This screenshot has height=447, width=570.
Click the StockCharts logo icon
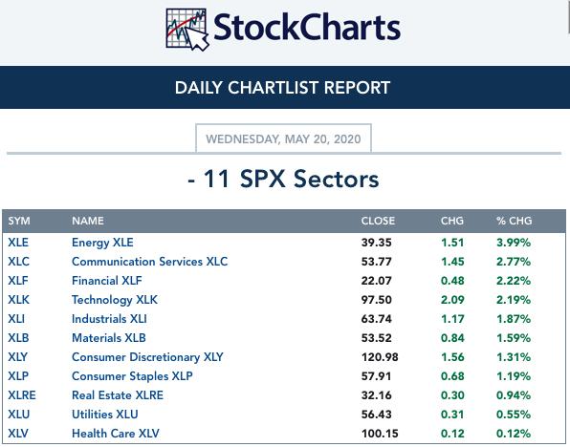[x=187, y=30]
